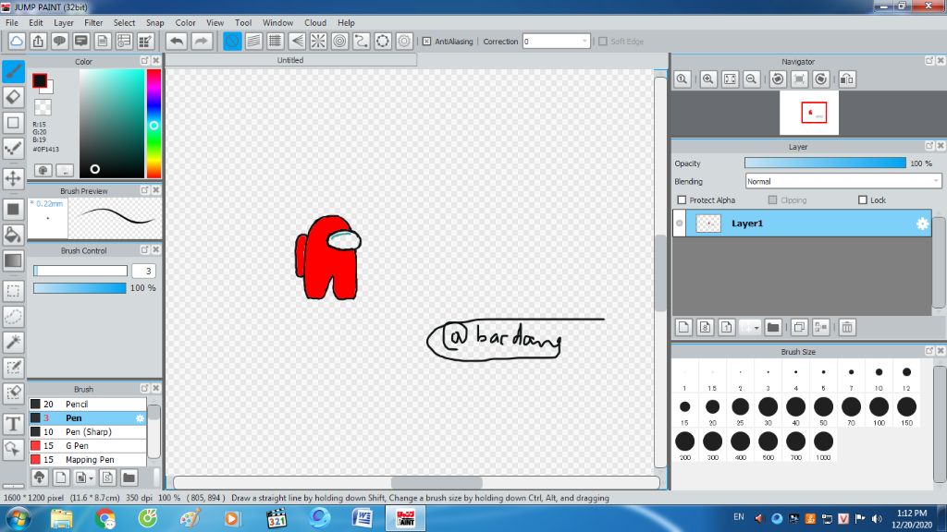Click the transparent color swatch
Image resolution: width=947 pixels, height=532 pixels.
click(x=43, y=107)
